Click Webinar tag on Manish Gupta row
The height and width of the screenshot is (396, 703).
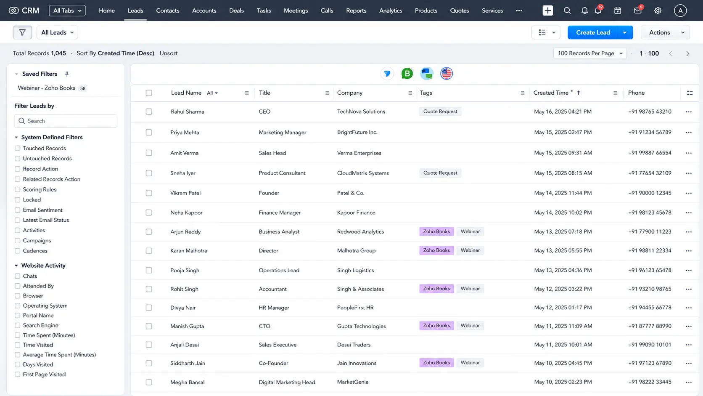tap(470, 326)
